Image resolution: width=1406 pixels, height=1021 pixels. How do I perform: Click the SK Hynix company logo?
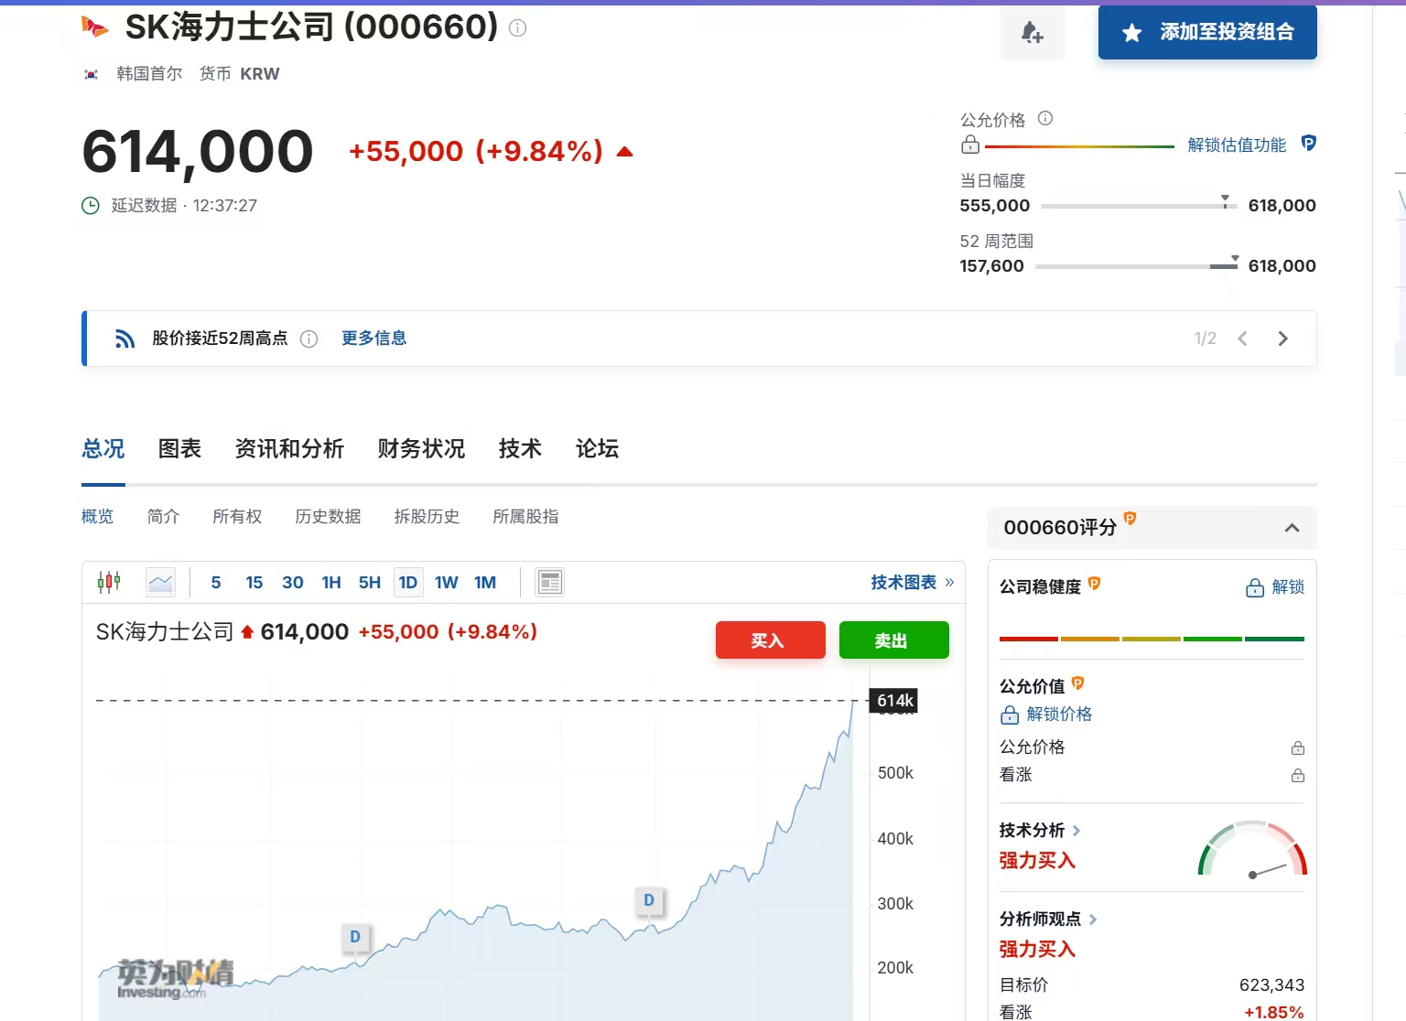(x=94, y=27)
